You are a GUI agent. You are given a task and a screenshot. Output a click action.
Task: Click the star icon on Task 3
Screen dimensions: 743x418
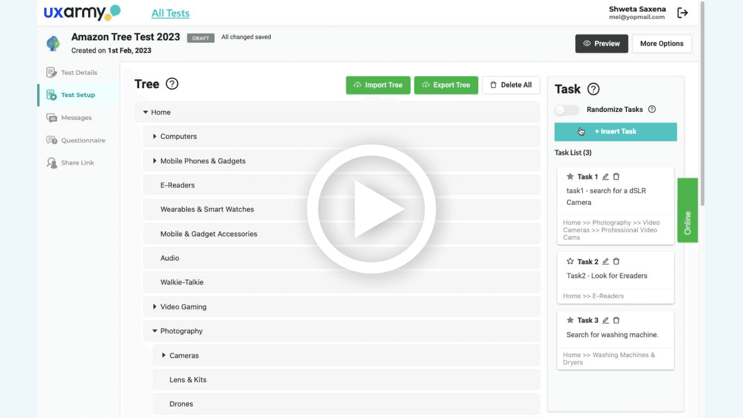(570, 320)
